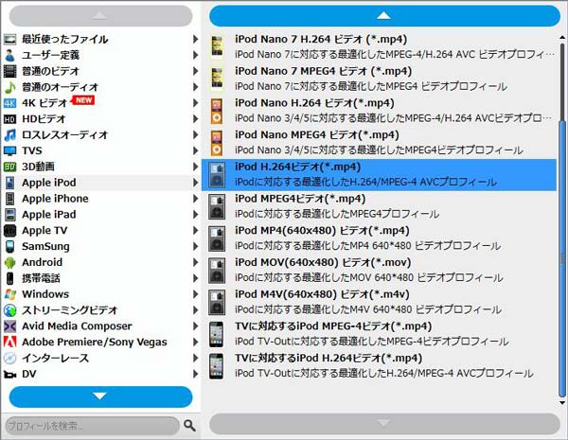Screen dimensions: 568x440
Task: Click the 普通のビデオ film icon
Action: click(x=9, y=71)
